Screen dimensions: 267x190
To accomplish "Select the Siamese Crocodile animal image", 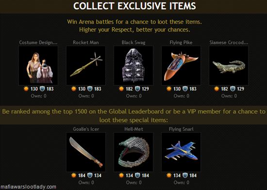I will click(229, 66).
